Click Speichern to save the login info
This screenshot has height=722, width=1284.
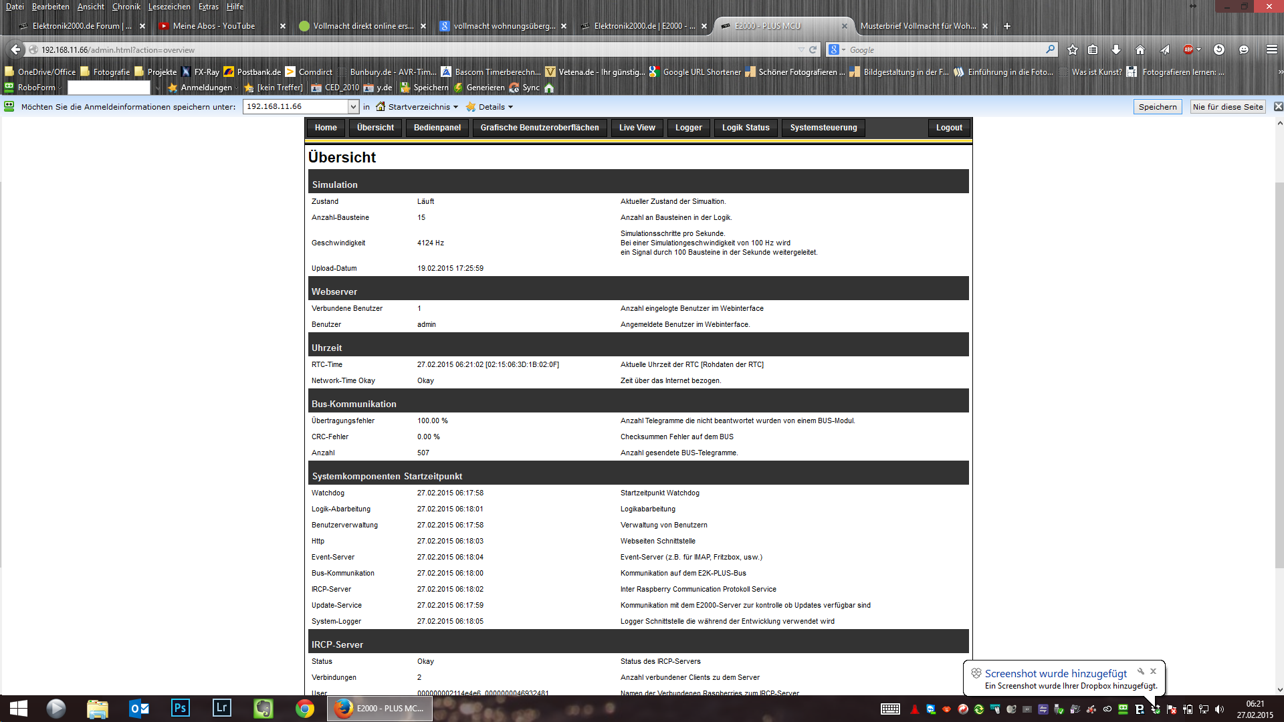tap(1157, 107)
